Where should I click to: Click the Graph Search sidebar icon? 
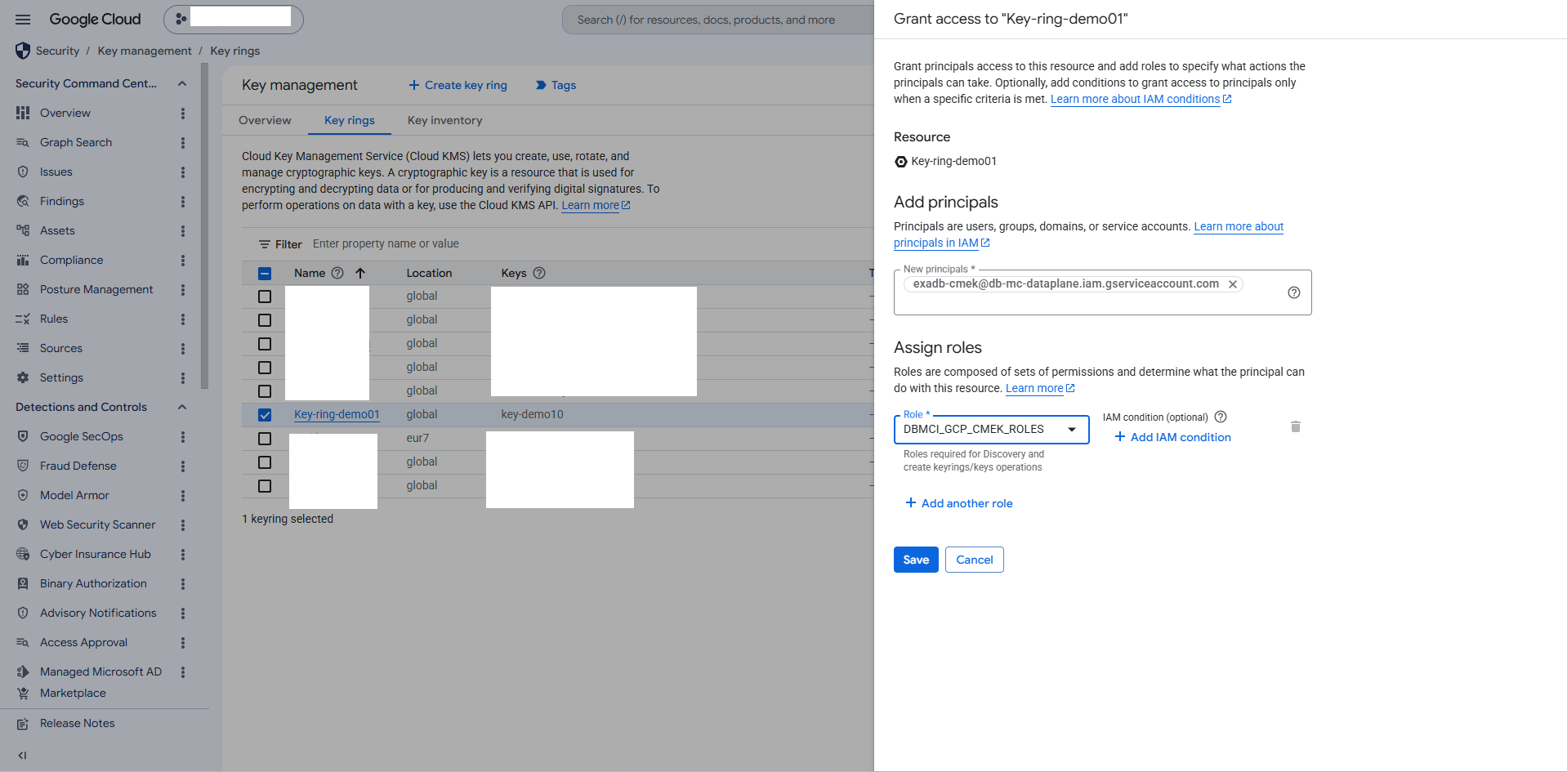coord(23,142)
